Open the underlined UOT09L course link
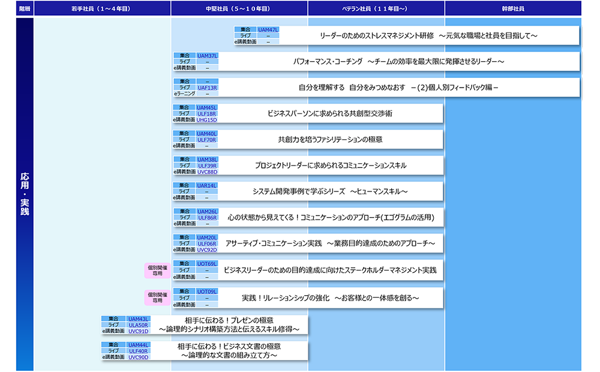This screenshot has width=600, height=372. tap(207, 291)
